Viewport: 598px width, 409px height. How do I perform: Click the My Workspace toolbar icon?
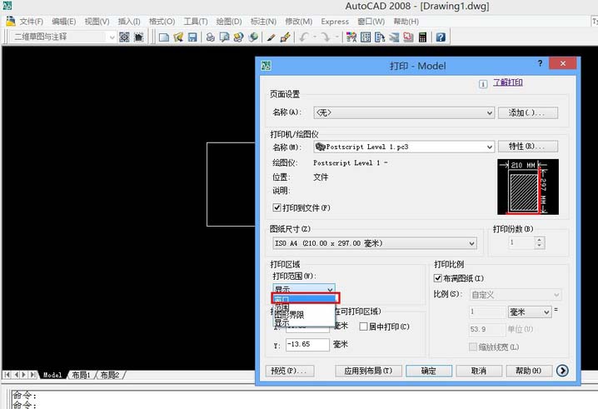[x=139, y=37]
